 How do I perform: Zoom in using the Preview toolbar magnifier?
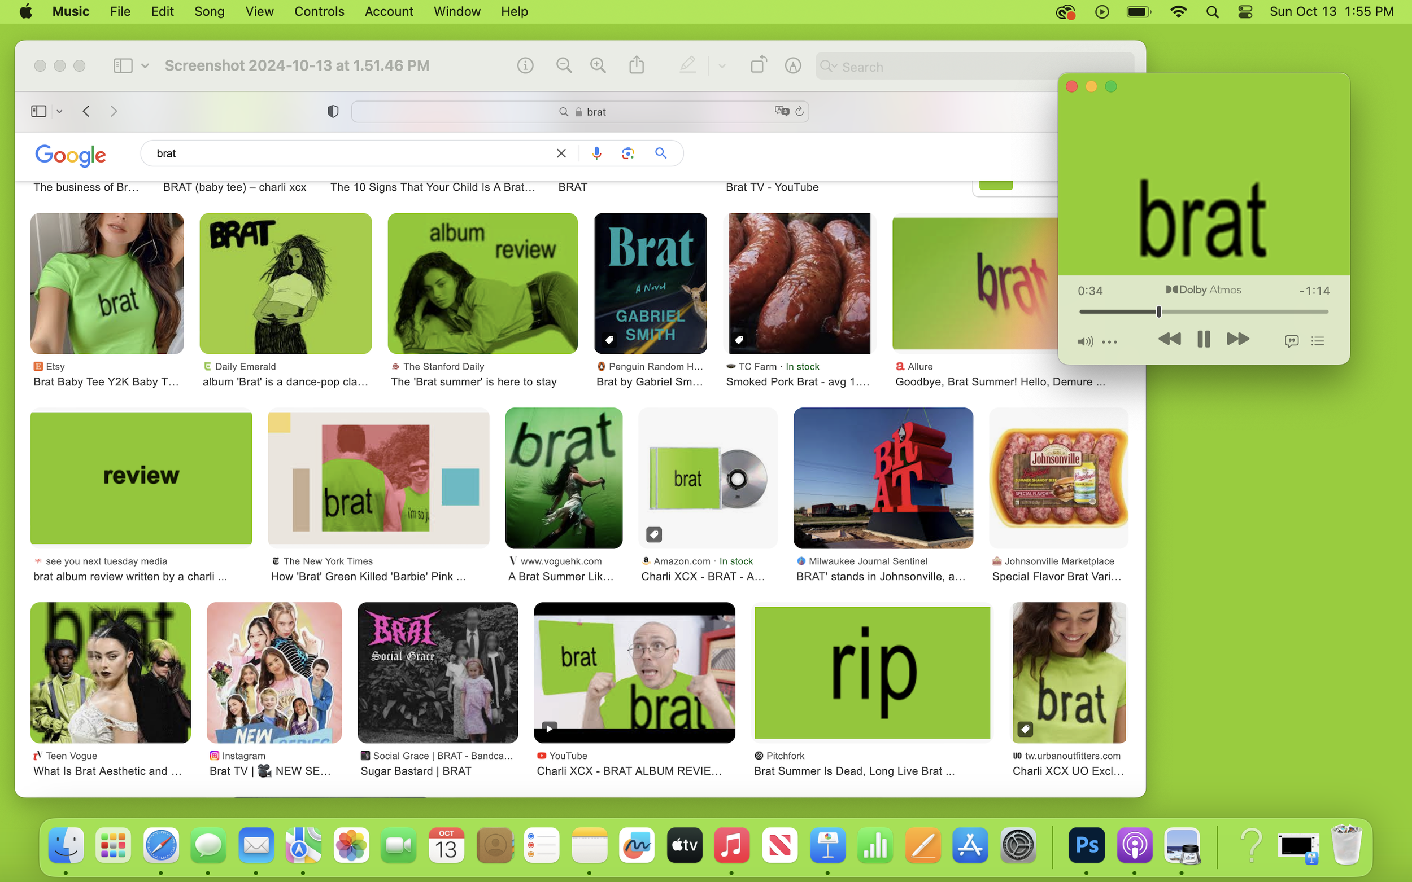point(598,65)
